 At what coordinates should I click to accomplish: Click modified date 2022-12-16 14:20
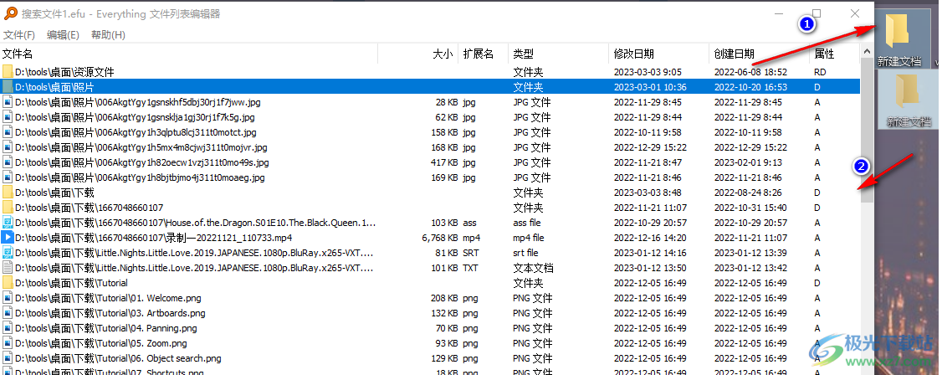(x=651, y=238)
